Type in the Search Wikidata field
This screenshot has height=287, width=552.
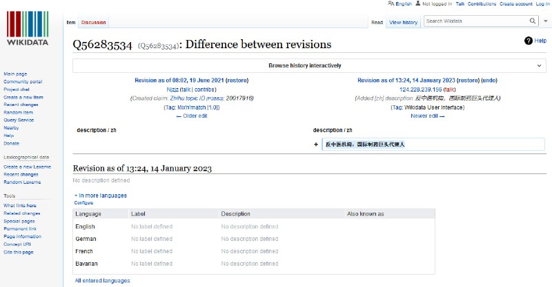pos(475,21)
